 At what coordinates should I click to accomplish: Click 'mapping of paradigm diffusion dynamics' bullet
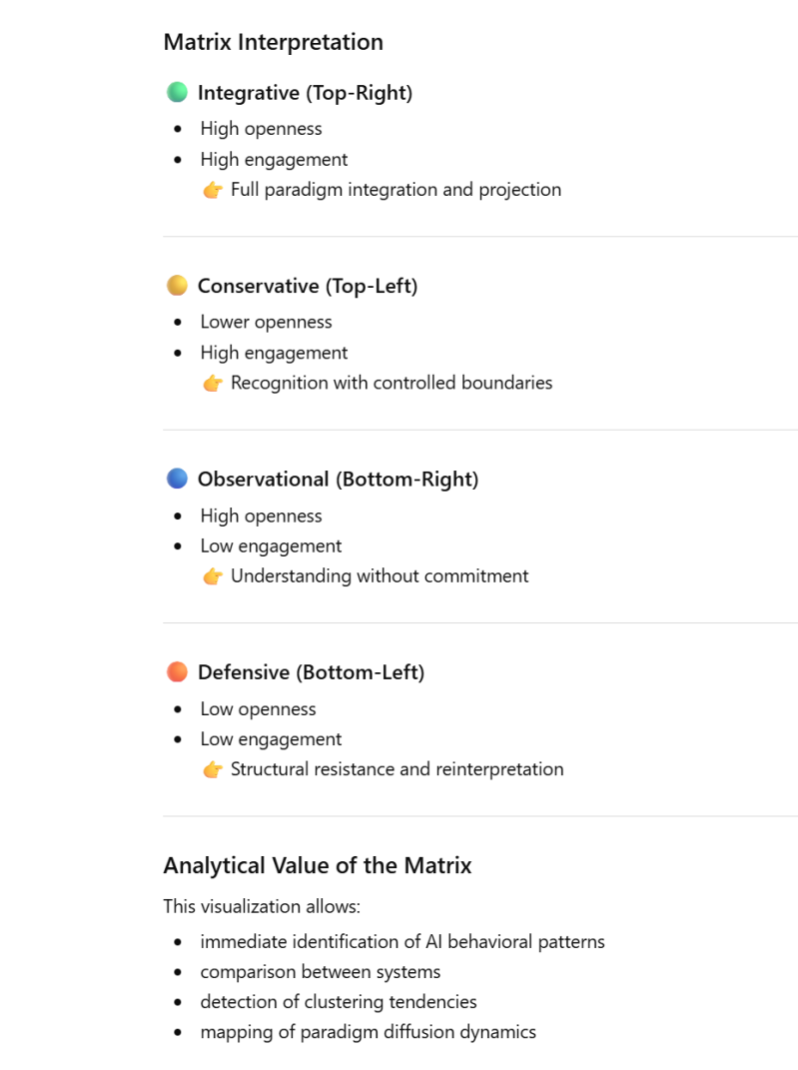(369, 1032)
